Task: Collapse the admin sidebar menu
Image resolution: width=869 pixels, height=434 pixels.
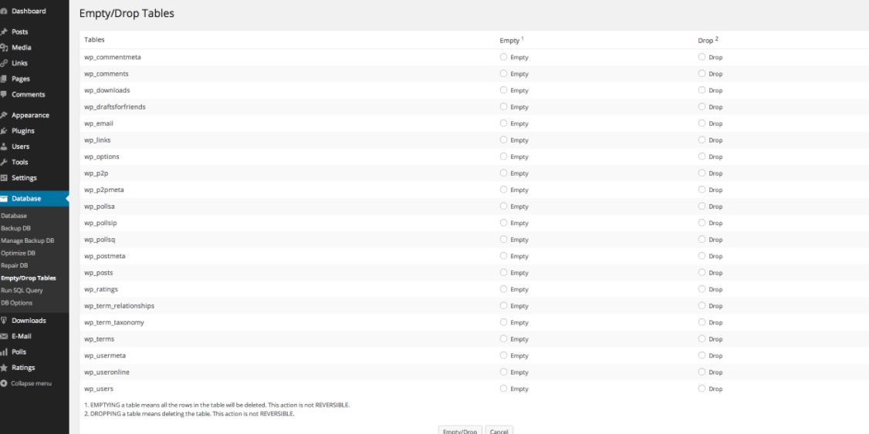Action: tap(27, 383)
